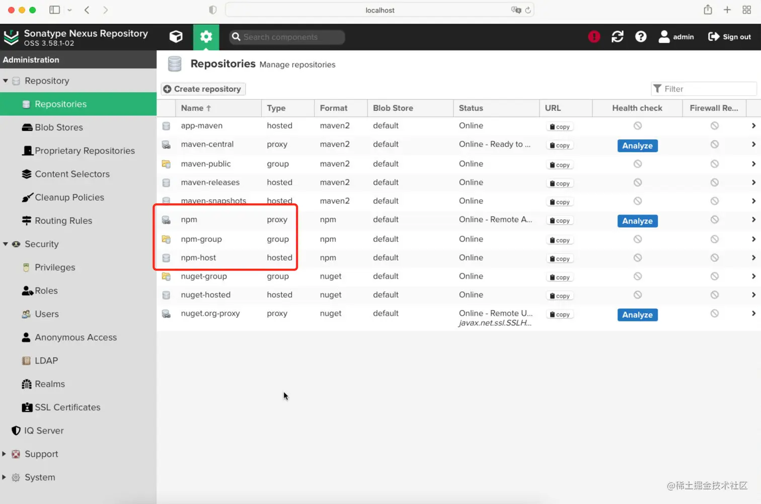Viewport: 761px width, 504px height.
Task: Copy URL of app-maven repository
Action: [x=560, y=127]
